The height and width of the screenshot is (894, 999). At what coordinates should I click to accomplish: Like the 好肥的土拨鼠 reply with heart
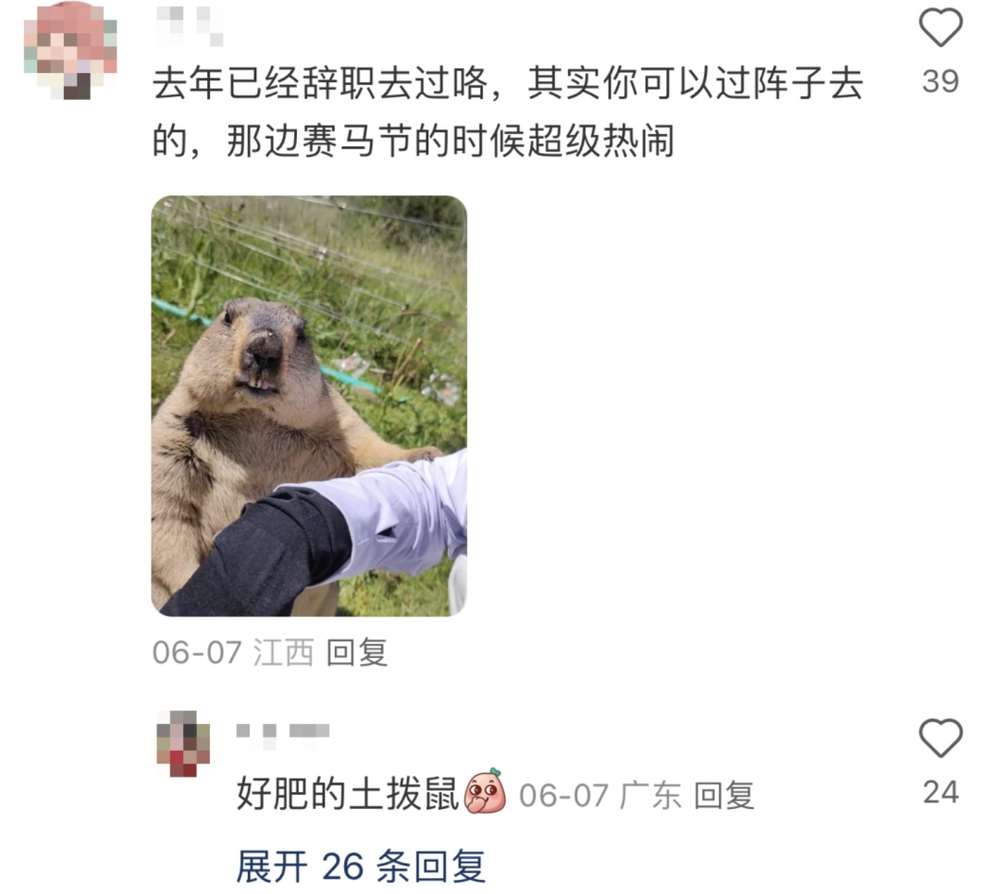click(x=941, y=739)
